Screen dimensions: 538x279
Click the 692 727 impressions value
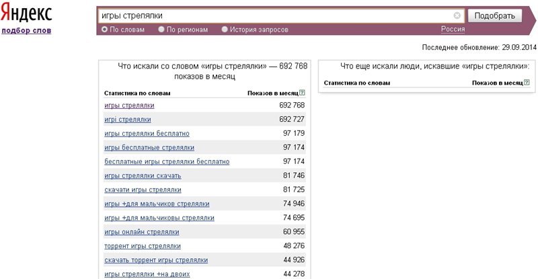coord(292,119)
